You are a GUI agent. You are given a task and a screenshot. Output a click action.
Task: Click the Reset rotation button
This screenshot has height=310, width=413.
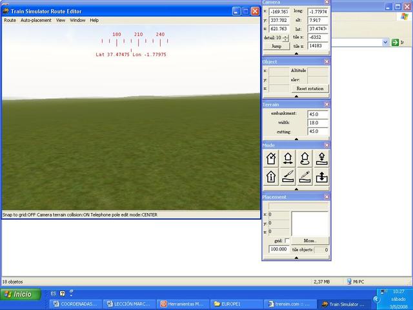point(309,88)
